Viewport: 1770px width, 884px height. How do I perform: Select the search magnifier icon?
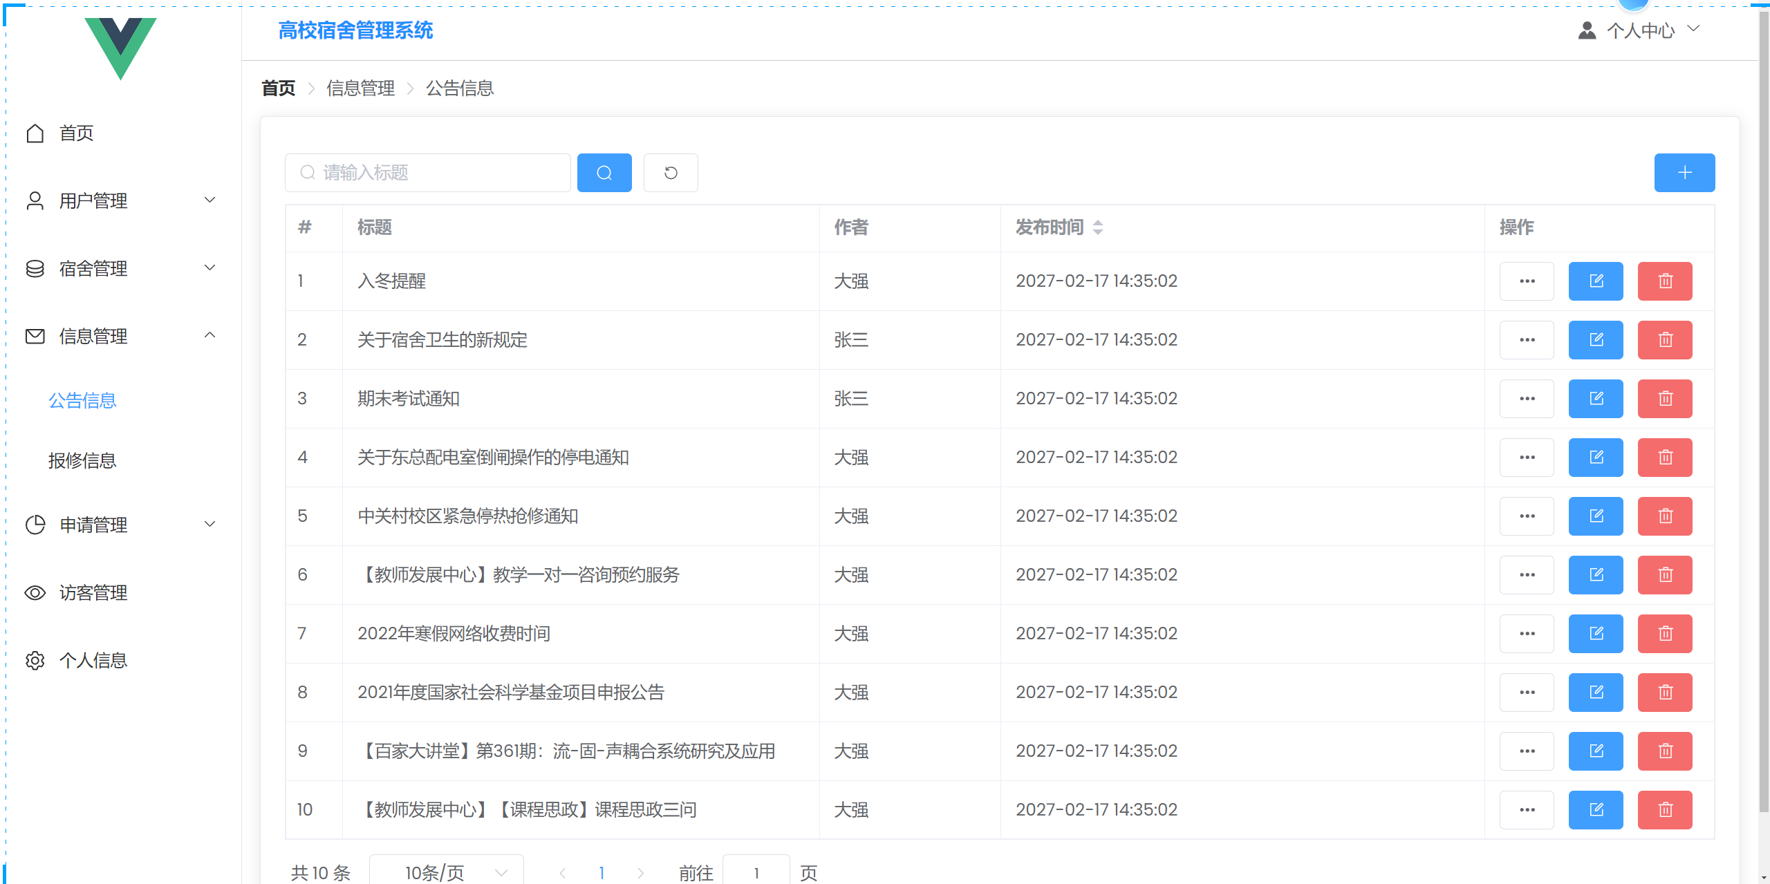point(604,173)
